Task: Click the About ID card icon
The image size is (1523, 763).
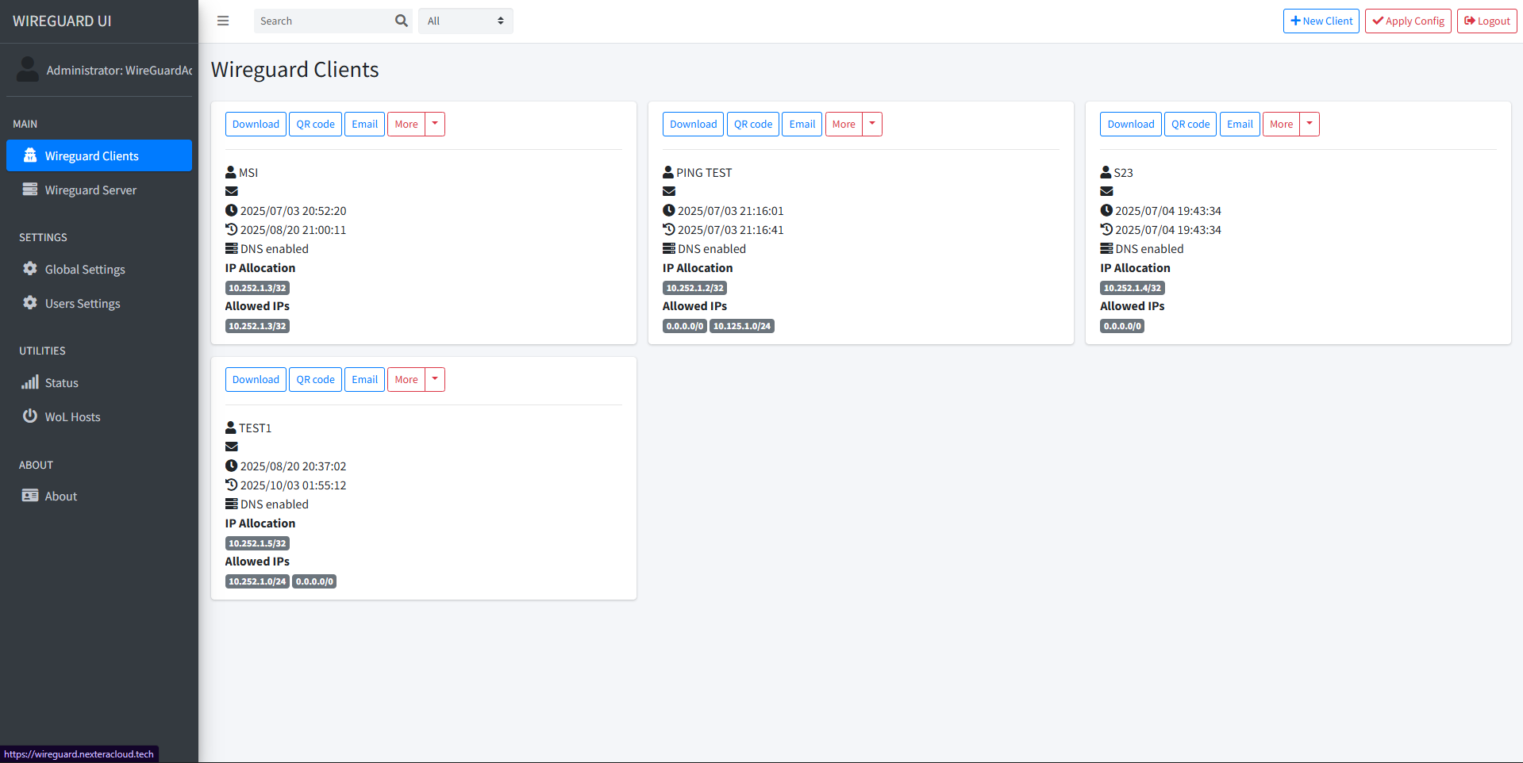Action: [30, 496]
